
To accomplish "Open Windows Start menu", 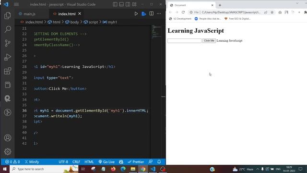I will [x=5, y=169].
